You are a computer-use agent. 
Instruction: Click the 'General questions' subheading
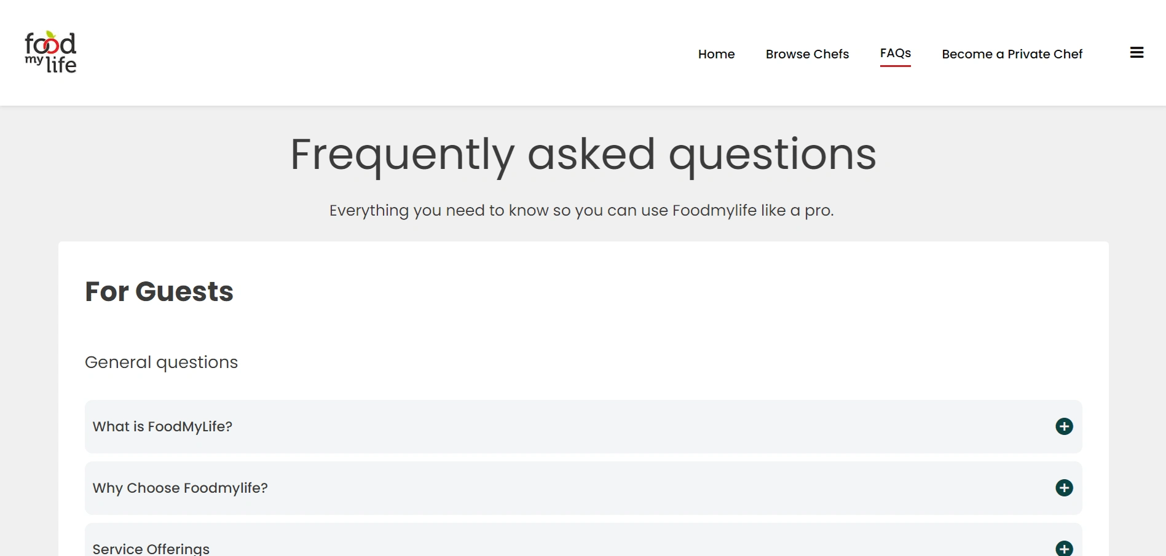coord(161,362)
